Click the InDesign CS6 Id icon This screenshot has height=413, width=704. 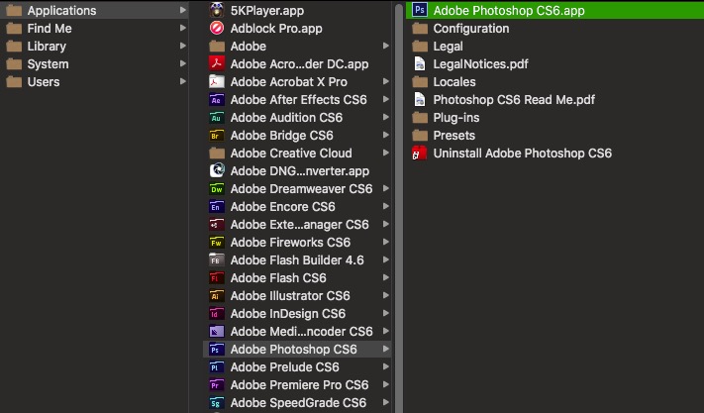[217, 313]
